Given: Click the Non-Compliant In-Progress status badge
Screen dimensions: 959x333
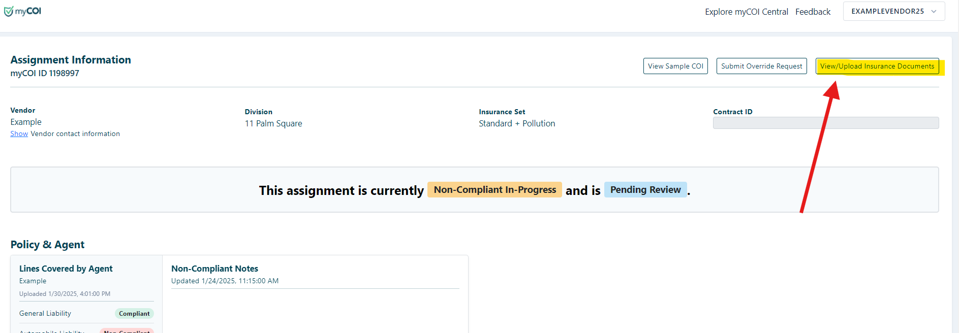Looking at the screenshot, I should 494,189.
